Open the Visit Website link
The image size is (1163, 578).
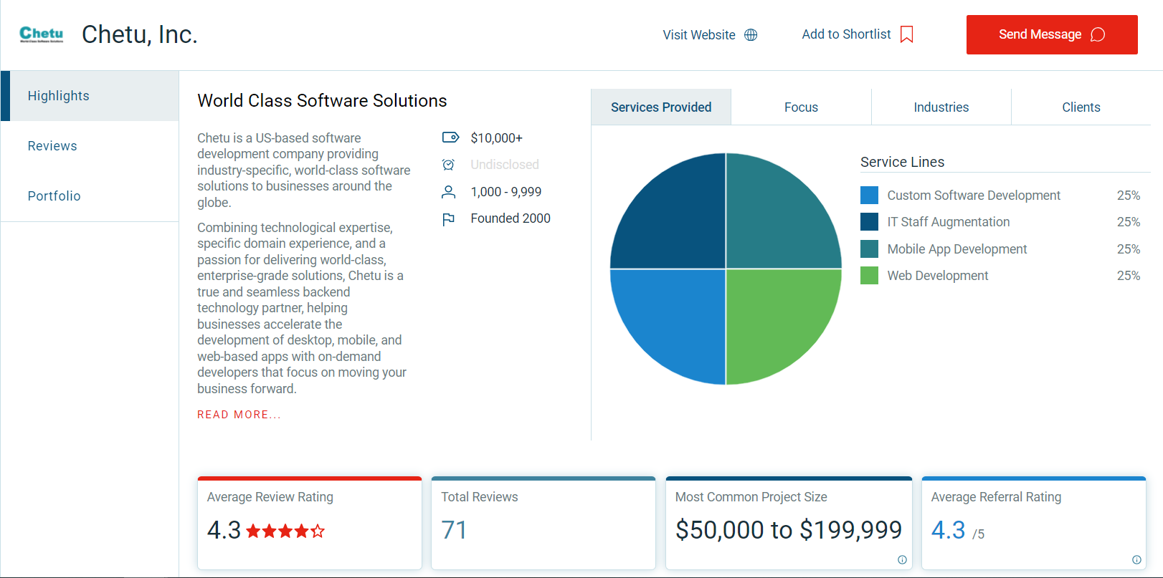click(x=698, y=35)
